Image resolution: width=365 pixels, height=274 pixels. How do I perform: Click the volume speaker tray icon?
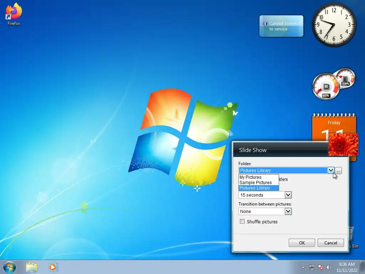coord(329,267)
